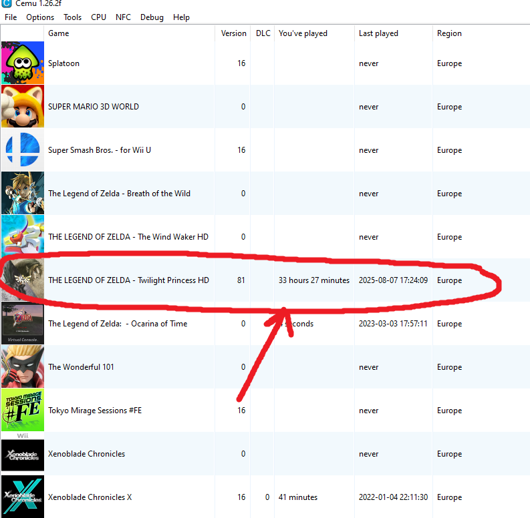Click the 41 minutes playtime cell
Screen dimensions: 530x518
(x=298, y=497)
